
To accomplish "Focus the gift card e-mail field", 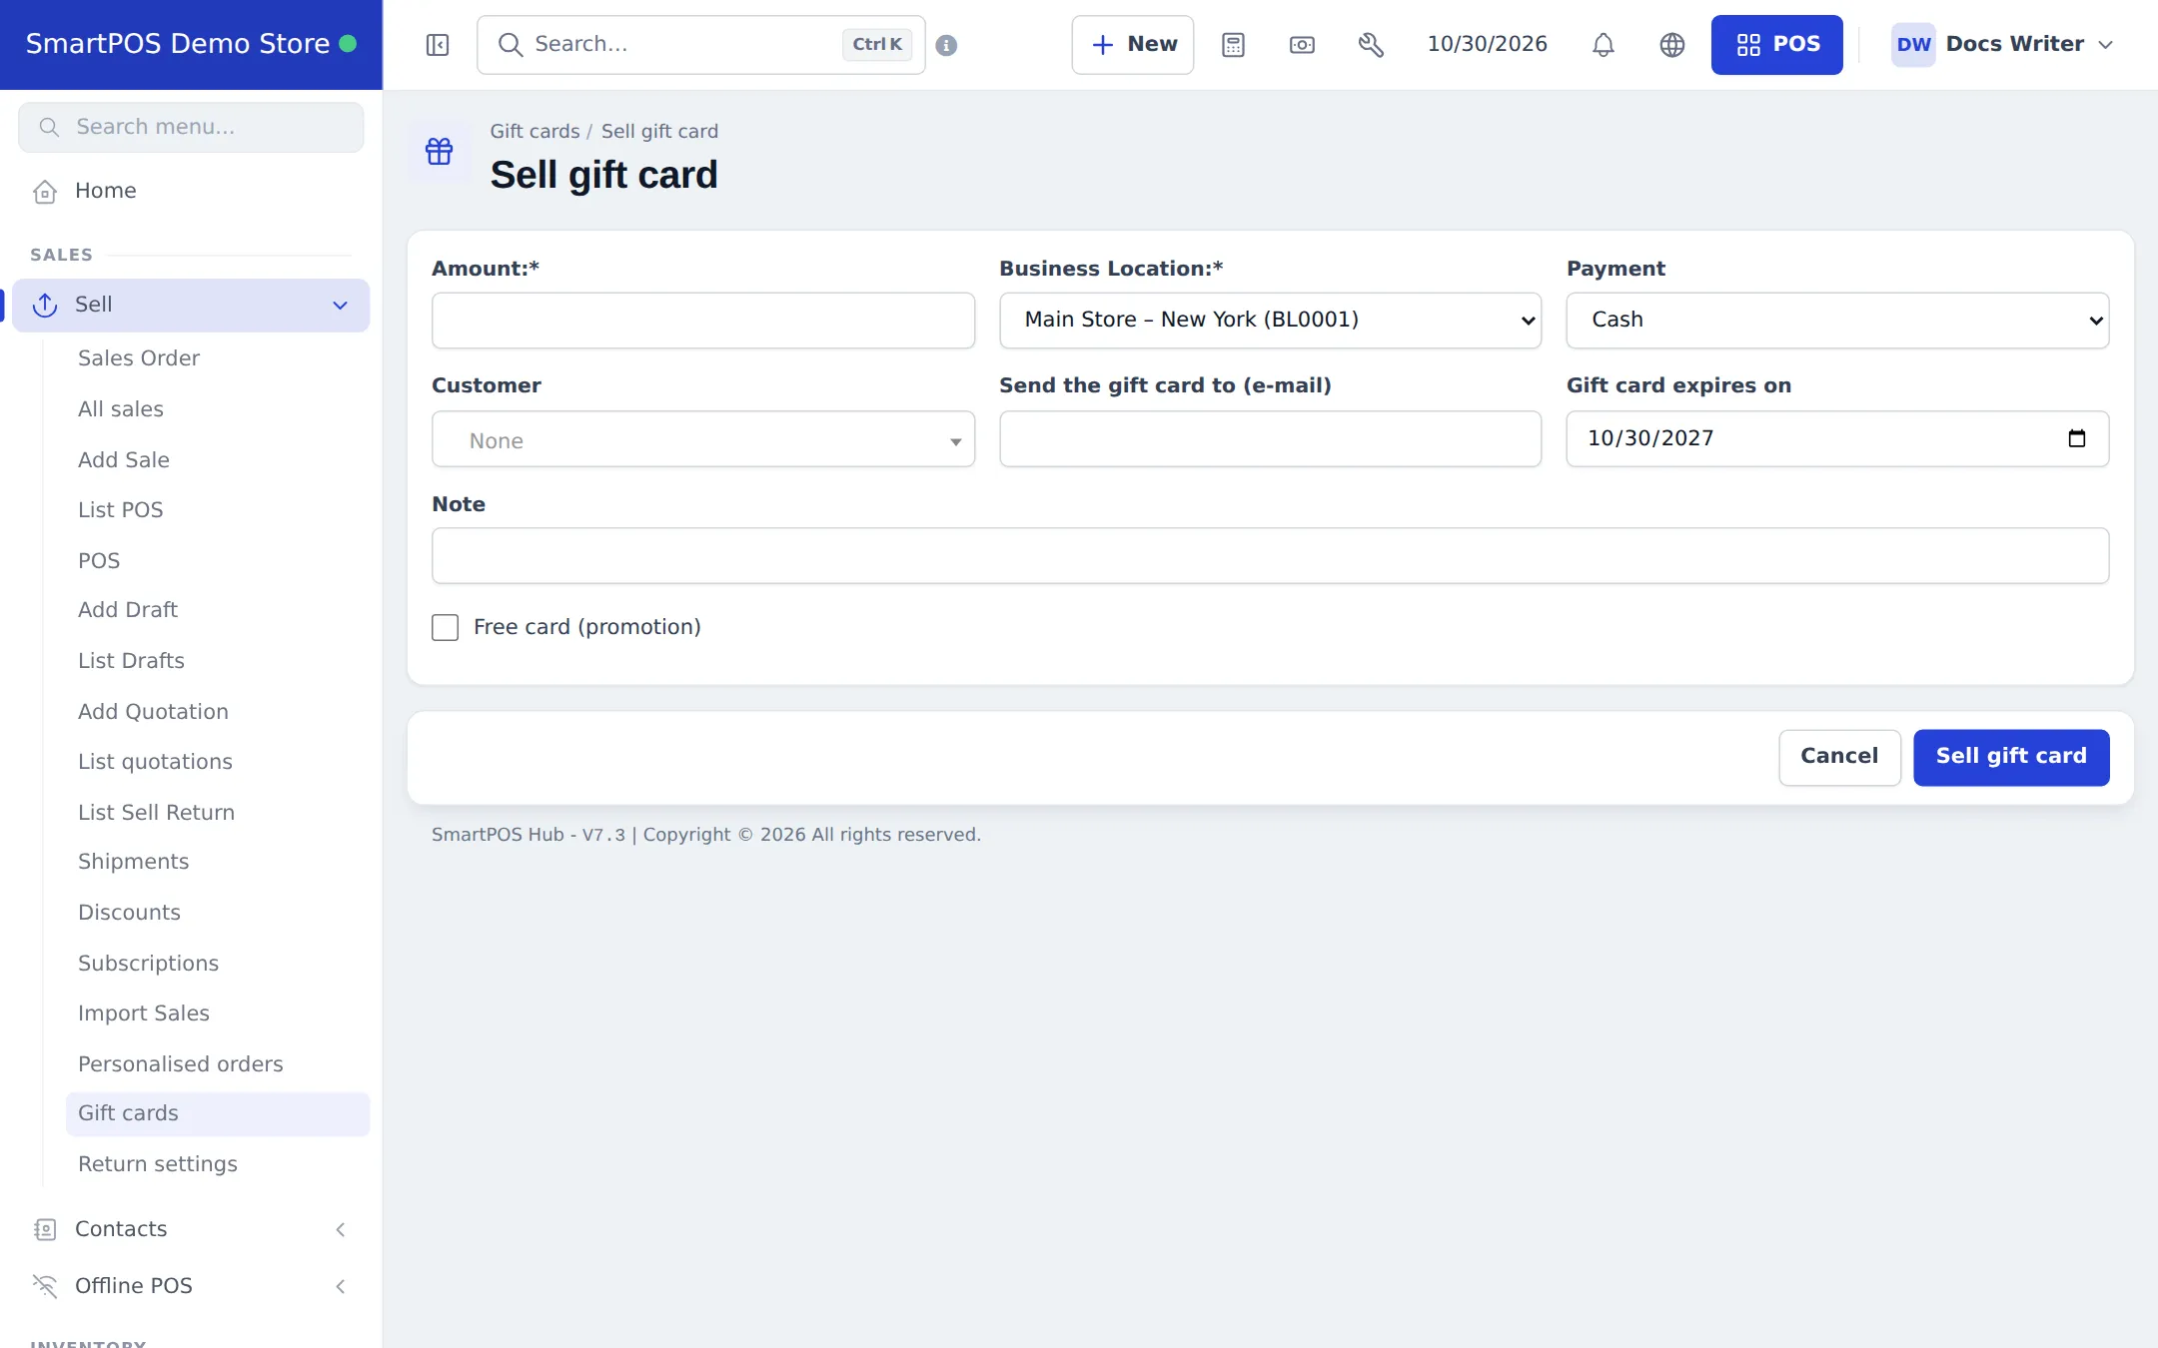I will (x=1270, y=439).
